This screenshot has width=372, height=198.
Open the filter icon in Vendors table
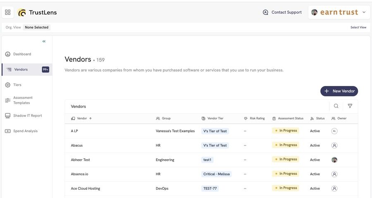(350, 106)
